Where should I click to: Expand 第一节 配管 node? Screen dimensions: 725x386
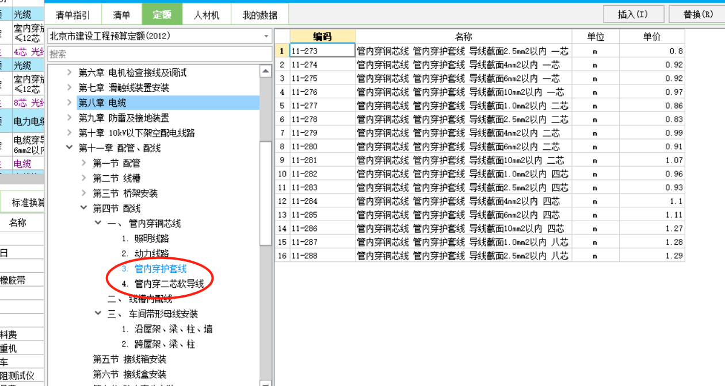click(84, 163)
